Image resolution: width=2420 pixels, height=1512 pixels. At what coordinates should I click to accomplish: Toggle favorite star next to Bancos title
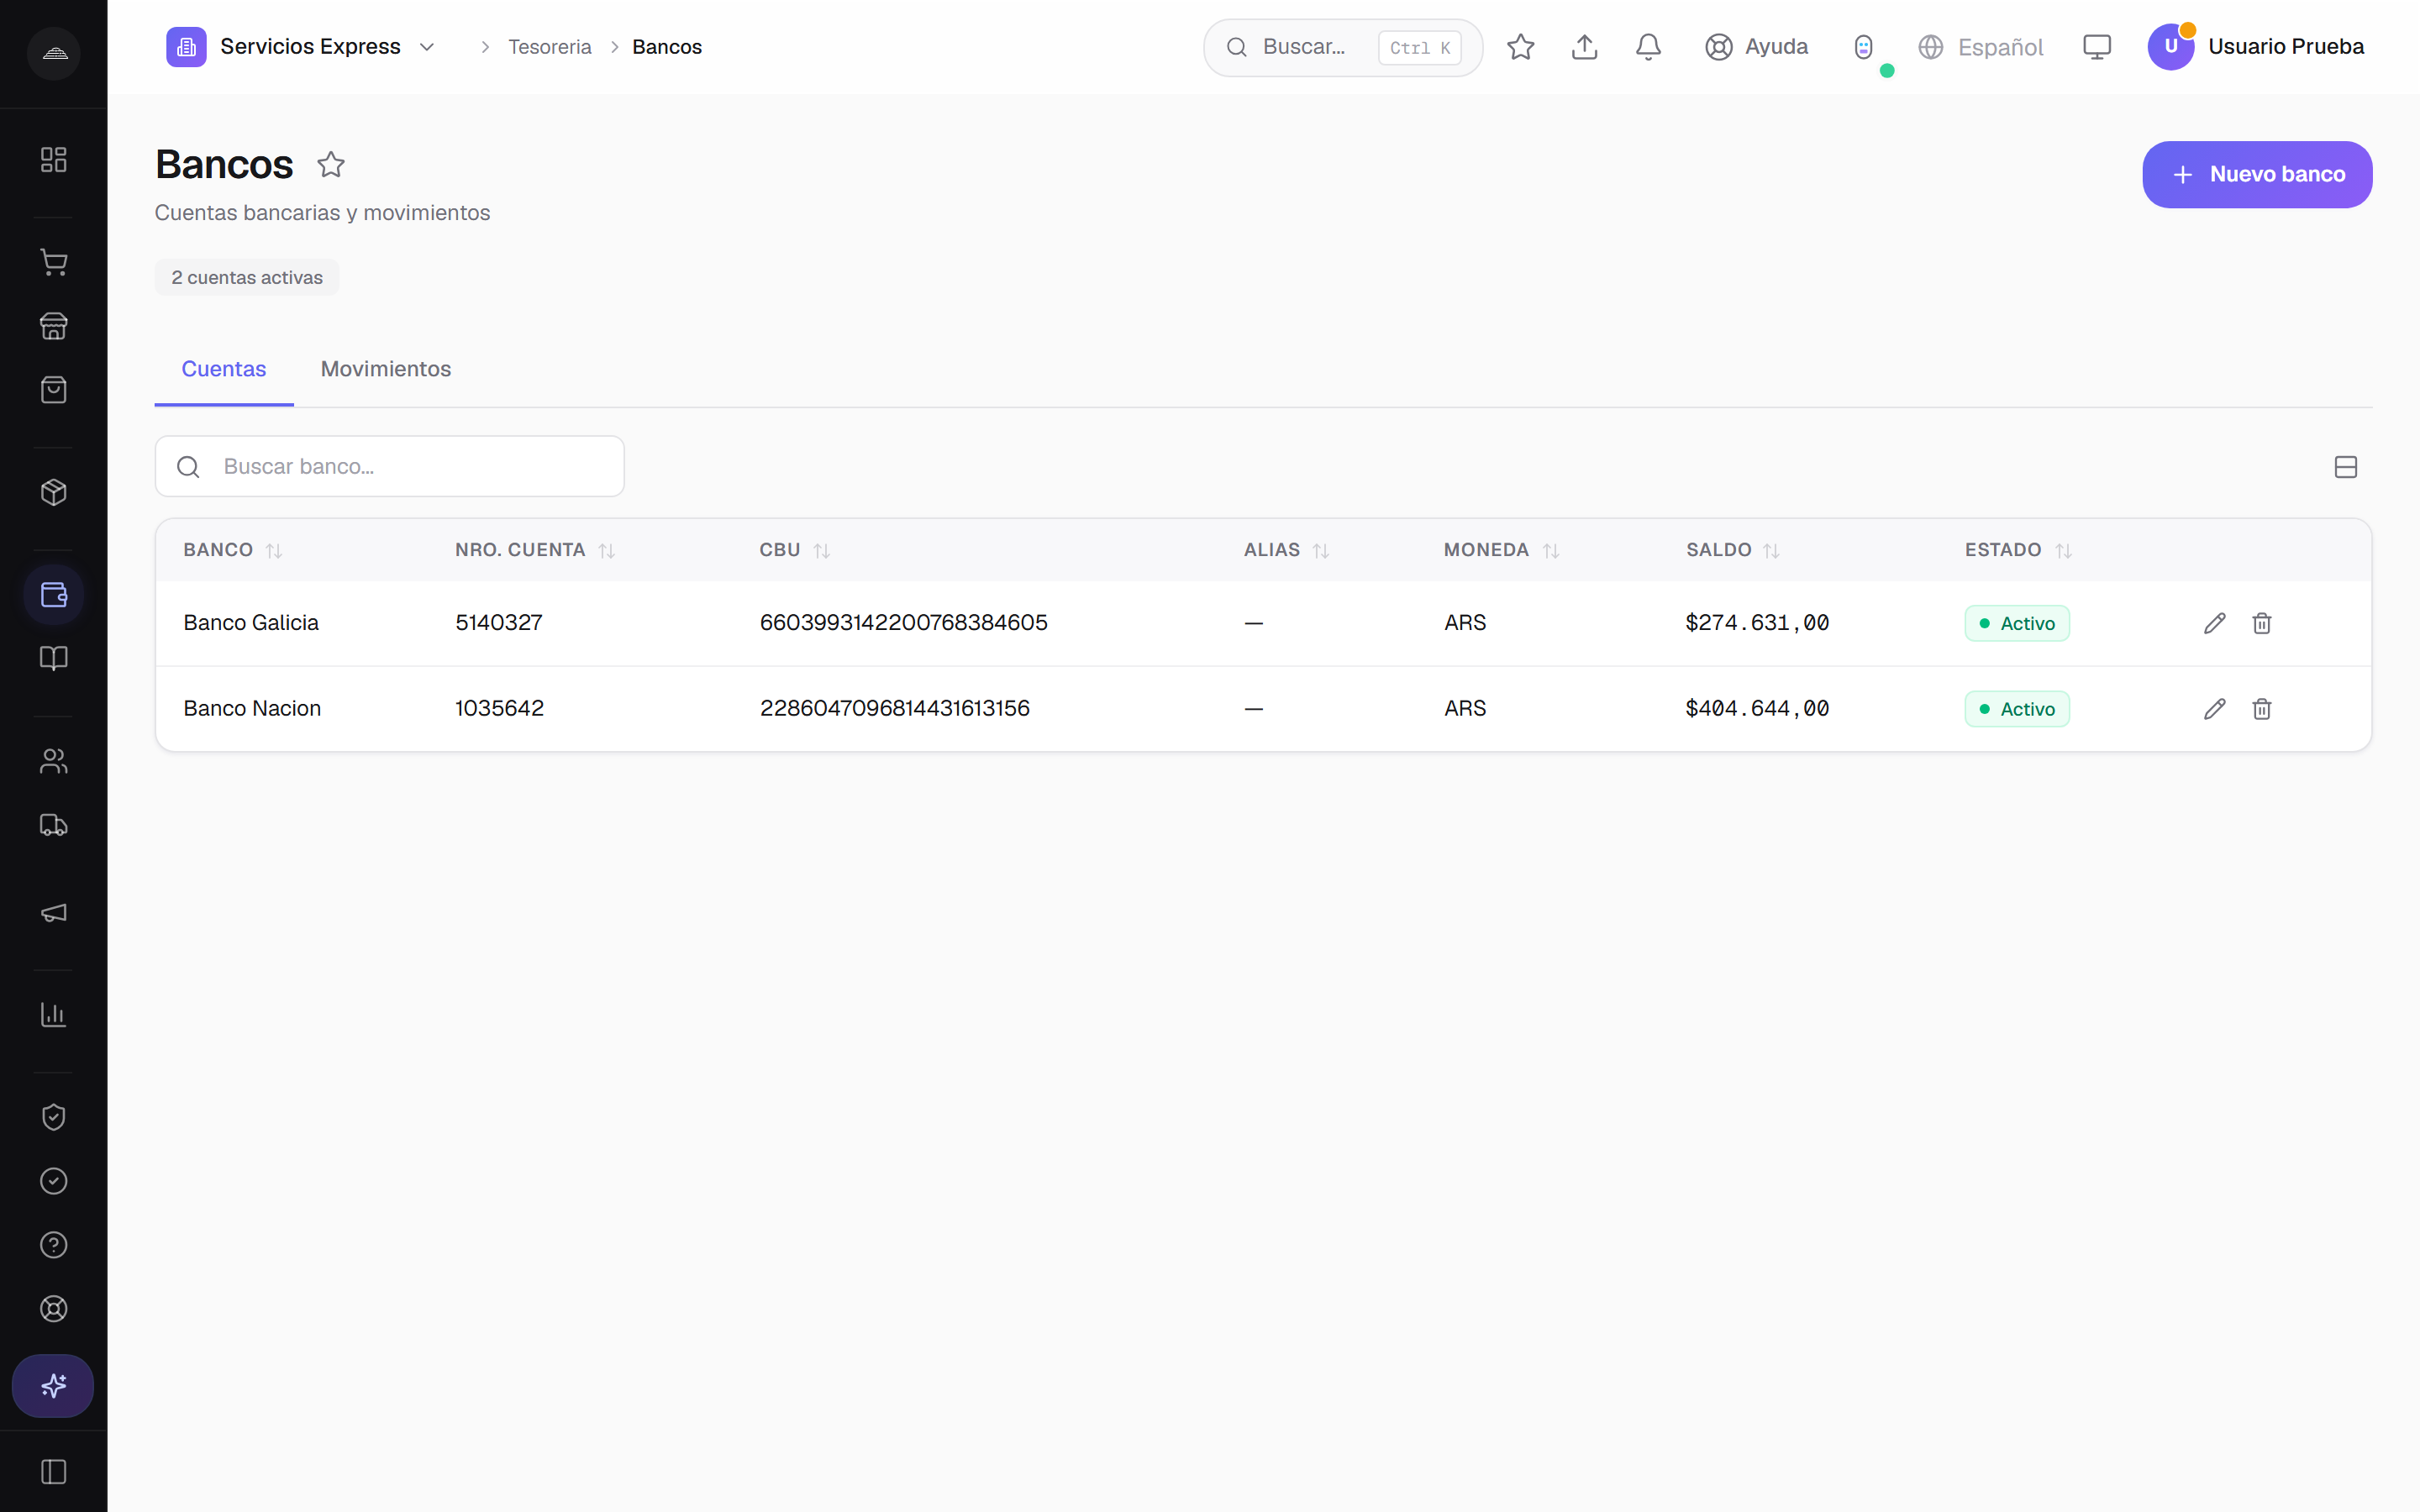(331, 164)
